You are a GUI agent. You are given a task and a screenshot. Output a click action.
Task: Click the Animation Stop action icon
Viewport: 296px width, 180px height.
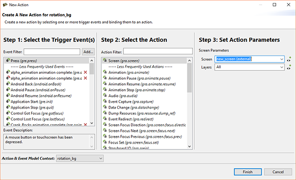[x=105, y=90]
